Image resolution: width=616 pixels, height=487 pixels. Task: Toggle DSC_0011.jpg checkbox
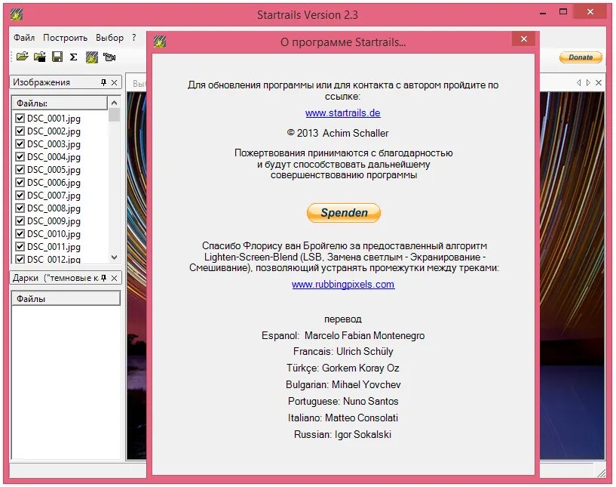pyautogui.click(x=20, y=246)
